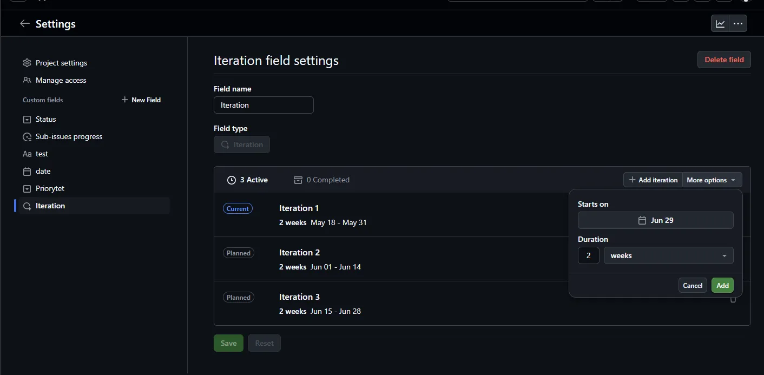Screen dimensions: 764x375
Task: Open the weeks duration unit dropdown
Action: 668,255
